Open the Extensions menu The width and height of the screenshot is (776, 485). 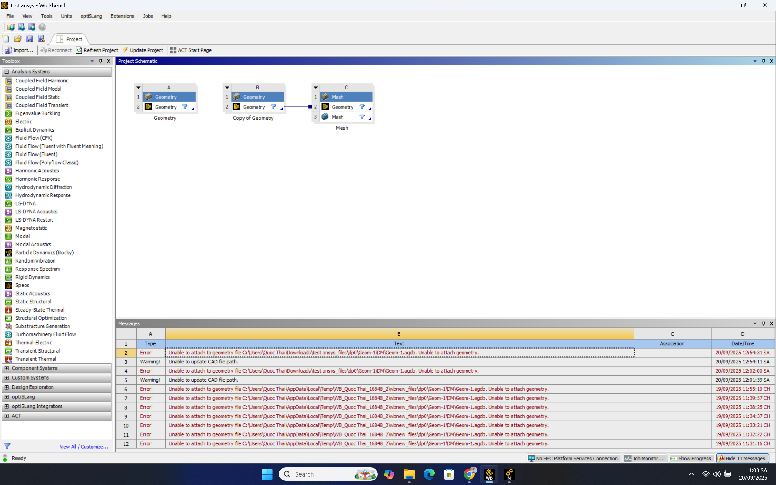coord(122,16)
